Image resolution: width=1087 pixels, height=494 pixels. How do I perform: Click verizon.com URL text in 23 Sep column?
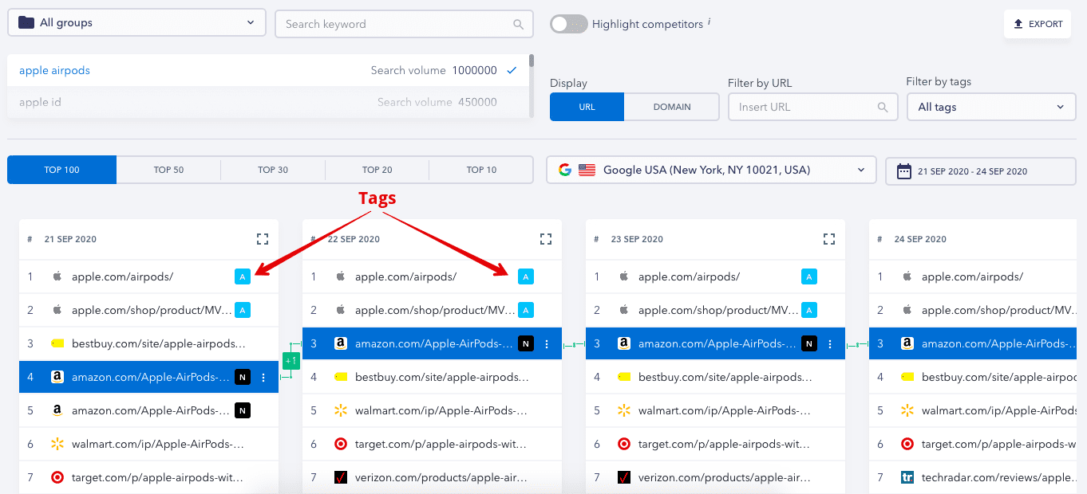click(725, 477)
